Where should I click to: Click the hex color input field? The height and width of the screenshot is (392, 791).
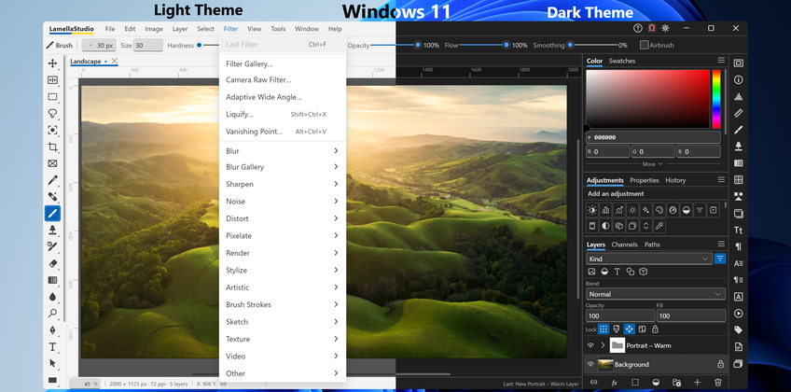click(x=653, y=137)
